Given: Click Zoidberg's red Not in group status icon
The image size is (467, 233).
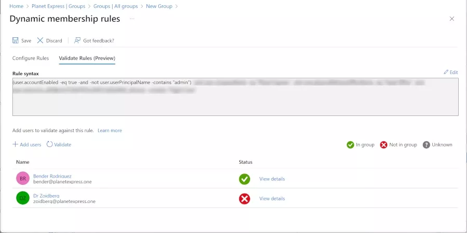Looking at the screenshot, I should coord(244,199).
